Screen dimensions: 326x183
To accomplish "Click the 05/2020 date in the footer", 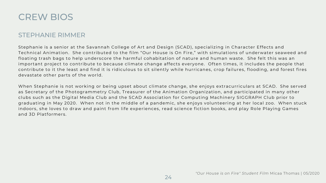I will click(311, 173).
